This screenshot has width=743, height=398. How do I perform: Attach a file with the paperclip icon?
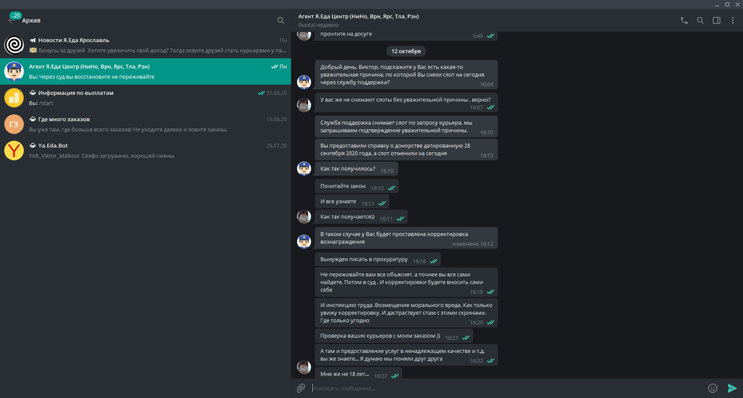tap(300, 388)
